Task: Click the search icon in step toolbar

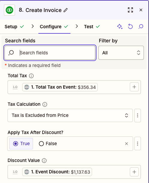Action: click(141, 26)
